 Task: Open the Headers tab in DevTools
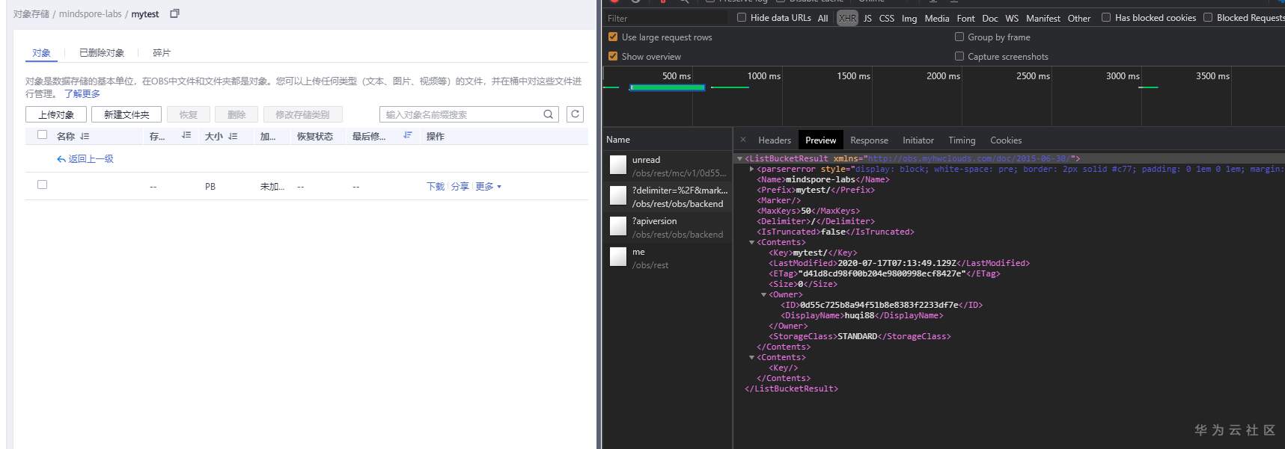[775, 140]
